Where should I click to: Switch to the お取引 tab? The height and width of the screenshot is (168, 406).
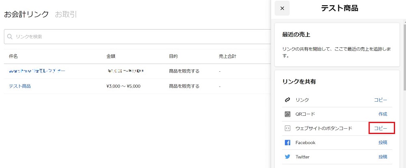point(66,15)
